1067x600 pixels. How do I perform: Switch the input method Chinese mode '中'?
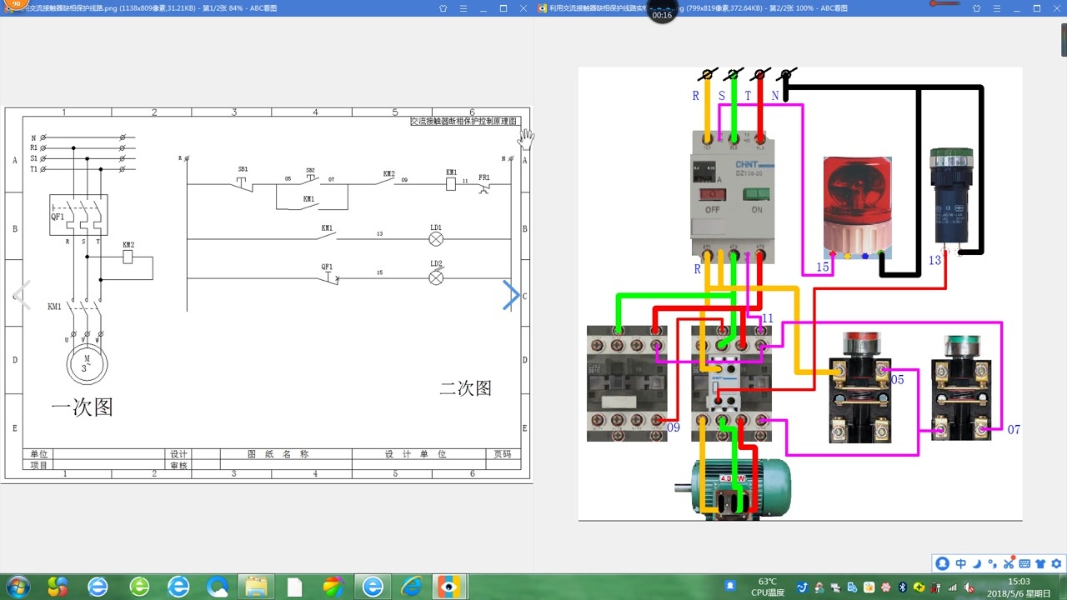[960, 563]
